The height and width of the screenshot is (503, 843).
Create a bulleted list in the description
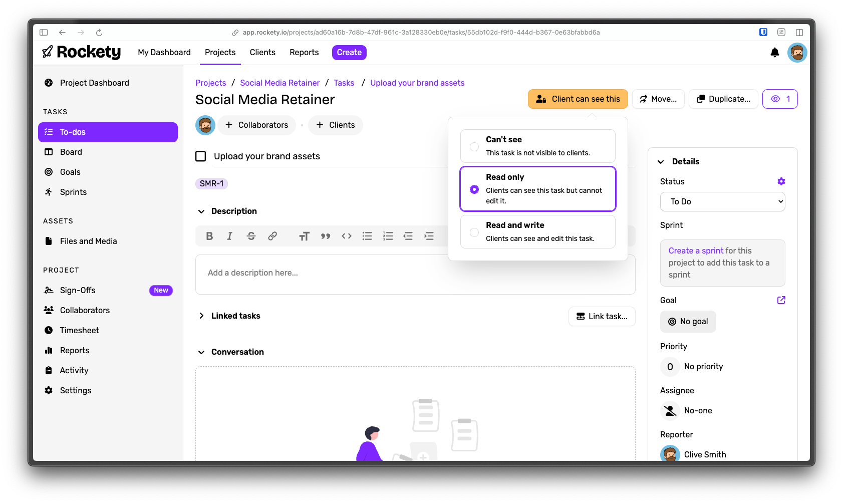coord(367,235)
